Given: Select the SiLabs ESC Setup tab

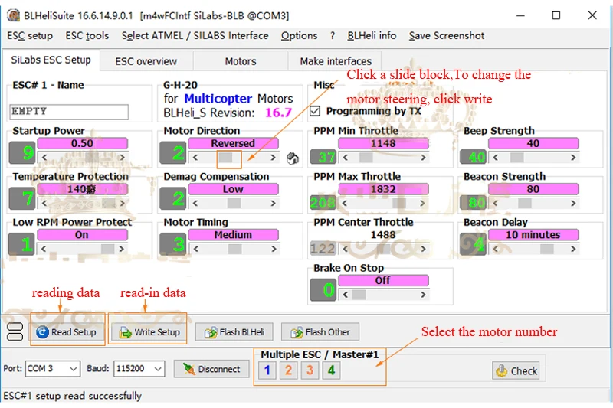Looking at the screenshot, I should [x=51, y=60].
